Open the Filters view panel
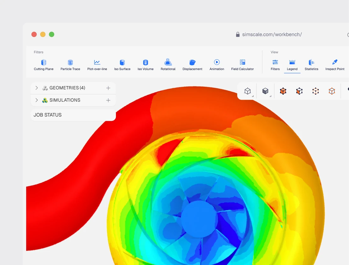 point(275,65)
